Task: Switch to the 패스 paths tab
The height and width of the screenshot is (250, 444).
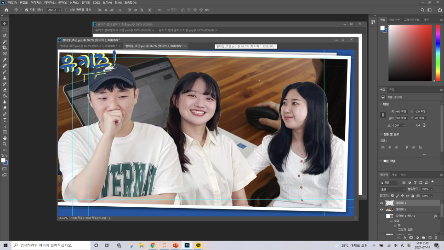Action: pos(404,175)
